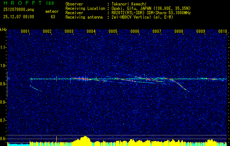230x146 pixels.
Task: Click the 0807 time marker
Action: (x=157, y=31)
